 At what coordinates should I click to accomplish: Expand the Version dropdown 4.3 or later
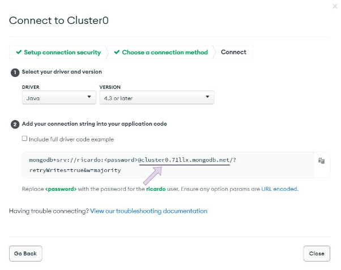point(156,98)
